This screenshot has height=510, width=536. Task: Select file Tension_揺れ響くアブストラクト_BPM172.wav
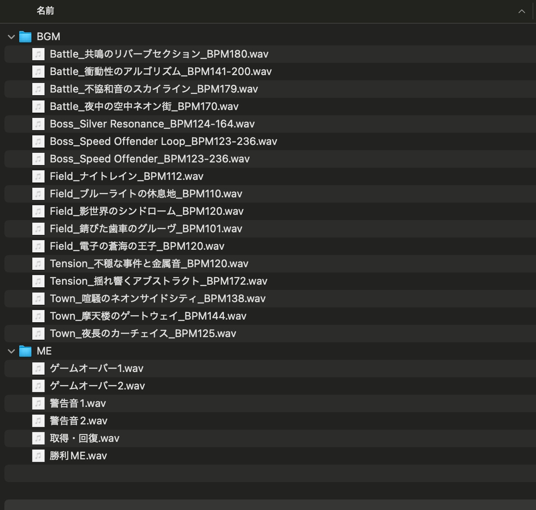[158, 281]
